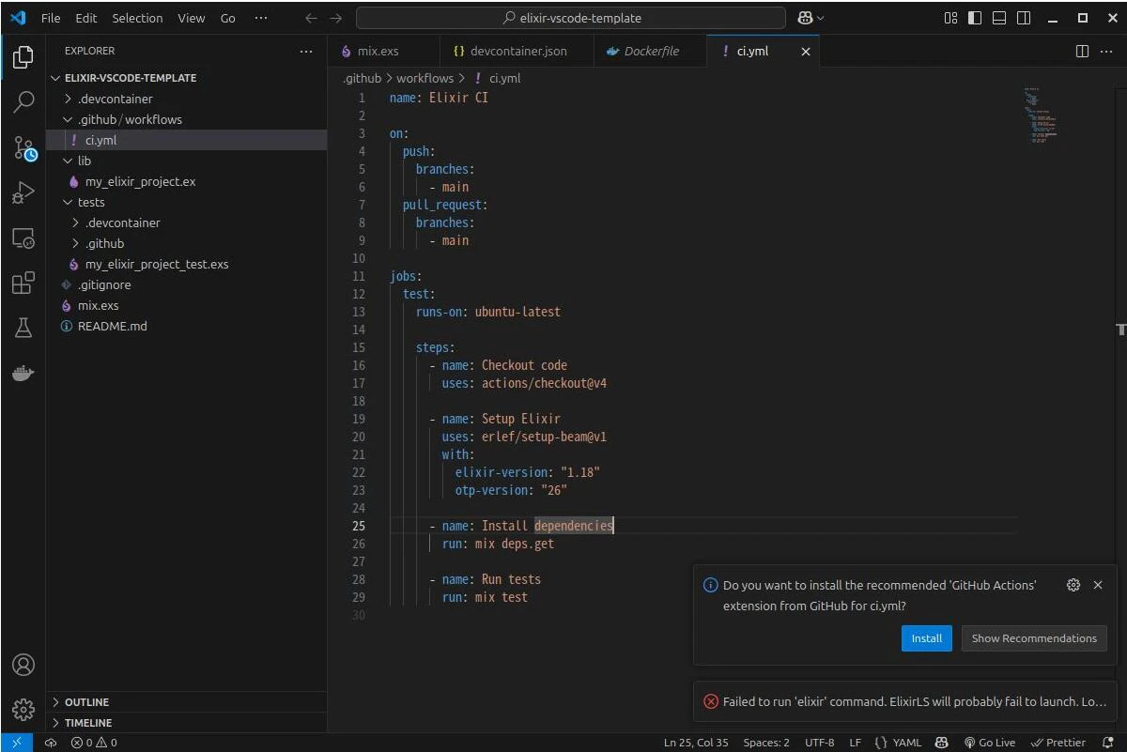Click the workflows breadcrumb segment
Viewport: 1127px width, 752px height.
[425, 79]
